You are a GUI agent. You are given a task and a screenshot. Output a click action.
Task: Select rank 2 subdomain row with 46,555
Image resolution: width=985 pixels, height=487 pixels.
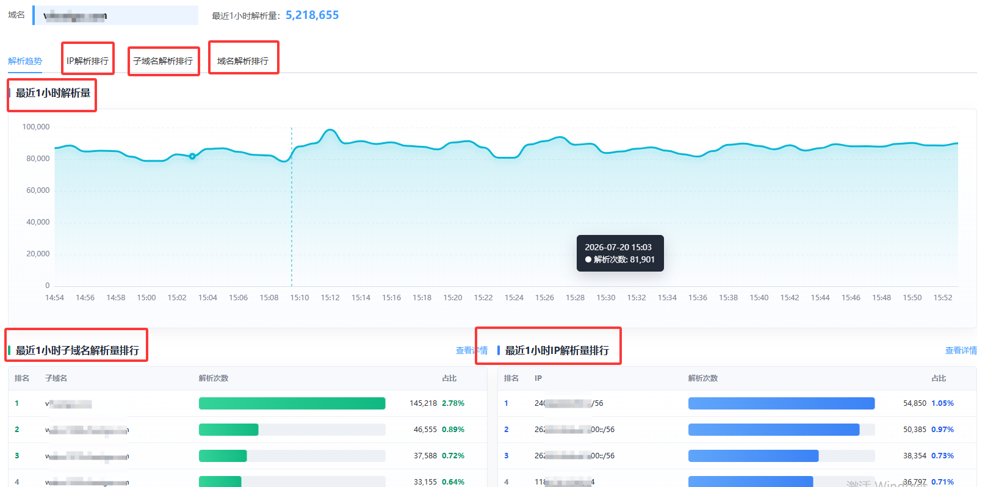point(248,430)
